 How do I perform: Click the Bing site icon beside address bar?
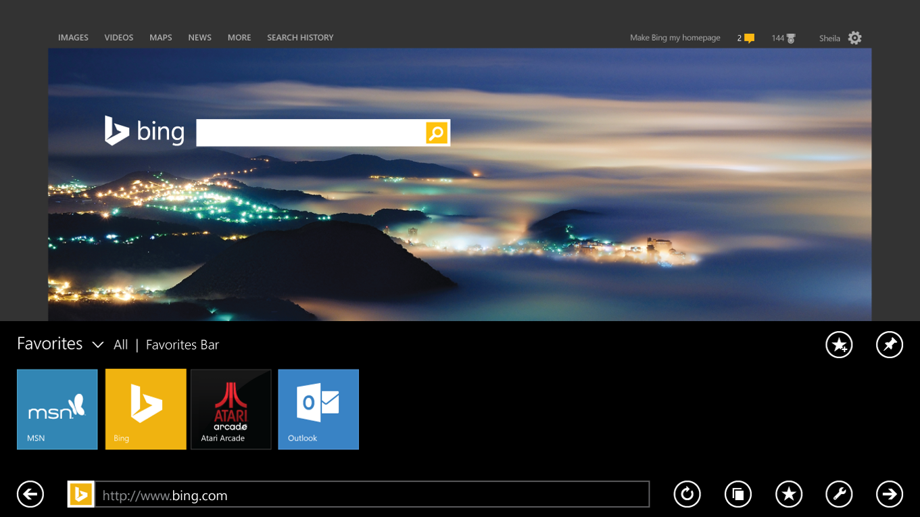[80, 494]
